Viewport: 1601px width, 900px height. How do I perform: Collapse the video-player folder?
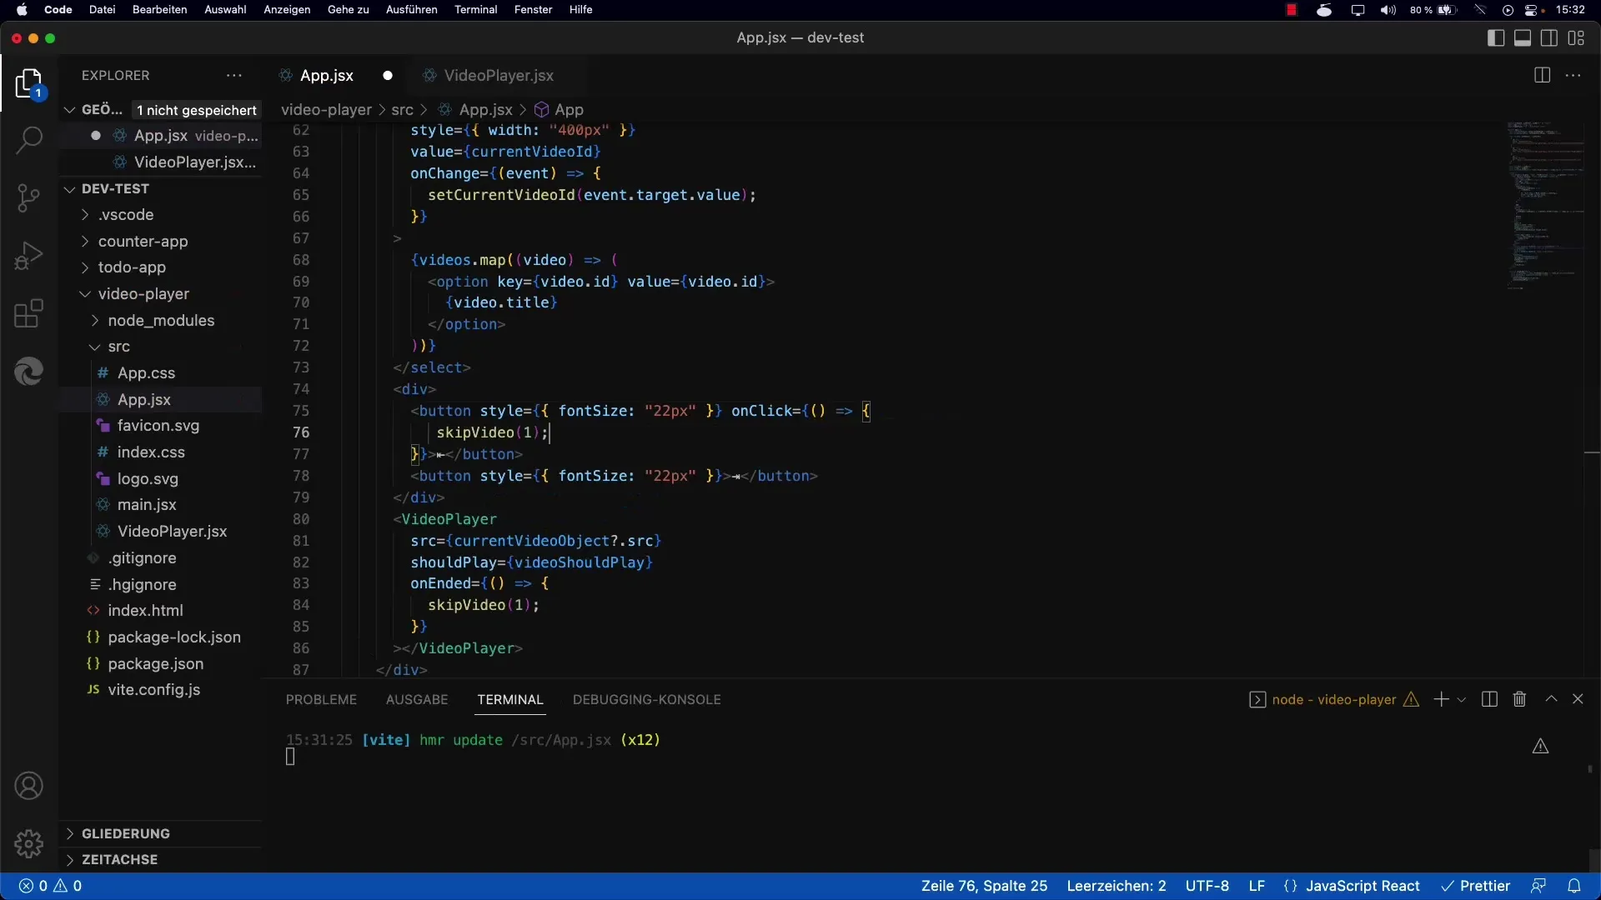point(143,294)
